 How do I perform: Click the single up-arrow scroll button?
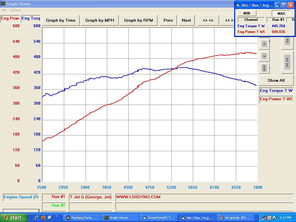(264, 44)
